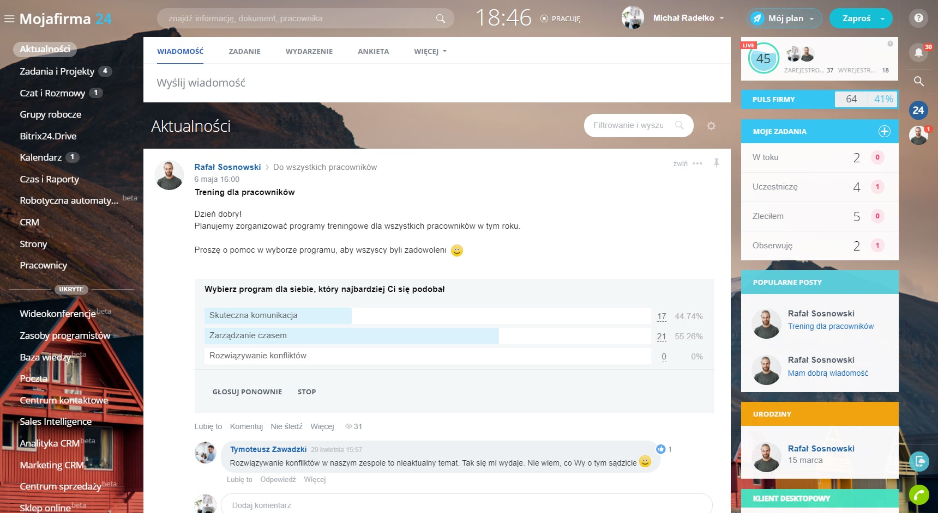938x513 pixels.
Task: Open the hamburger menu beside Mojafirma logo
Action: [x=9, y=19]
